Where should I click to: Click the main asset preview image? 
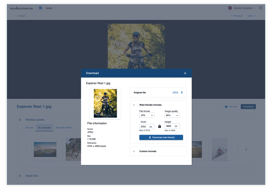pyautogui.click(x=136, y=46)
